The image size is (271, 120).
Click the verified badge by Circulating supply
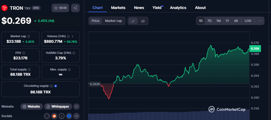tap(56, 86)
